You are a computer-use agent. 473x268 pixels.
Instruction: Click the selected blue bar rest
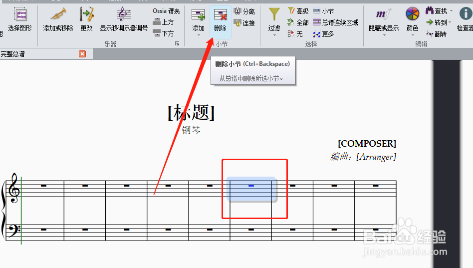(x=251, y=185)
